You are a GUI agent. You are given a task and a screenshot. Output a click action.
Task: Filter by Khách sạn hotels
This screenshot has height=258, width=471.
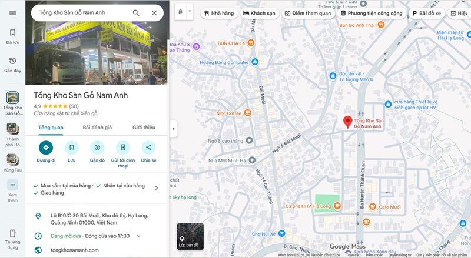click(259, 13)
